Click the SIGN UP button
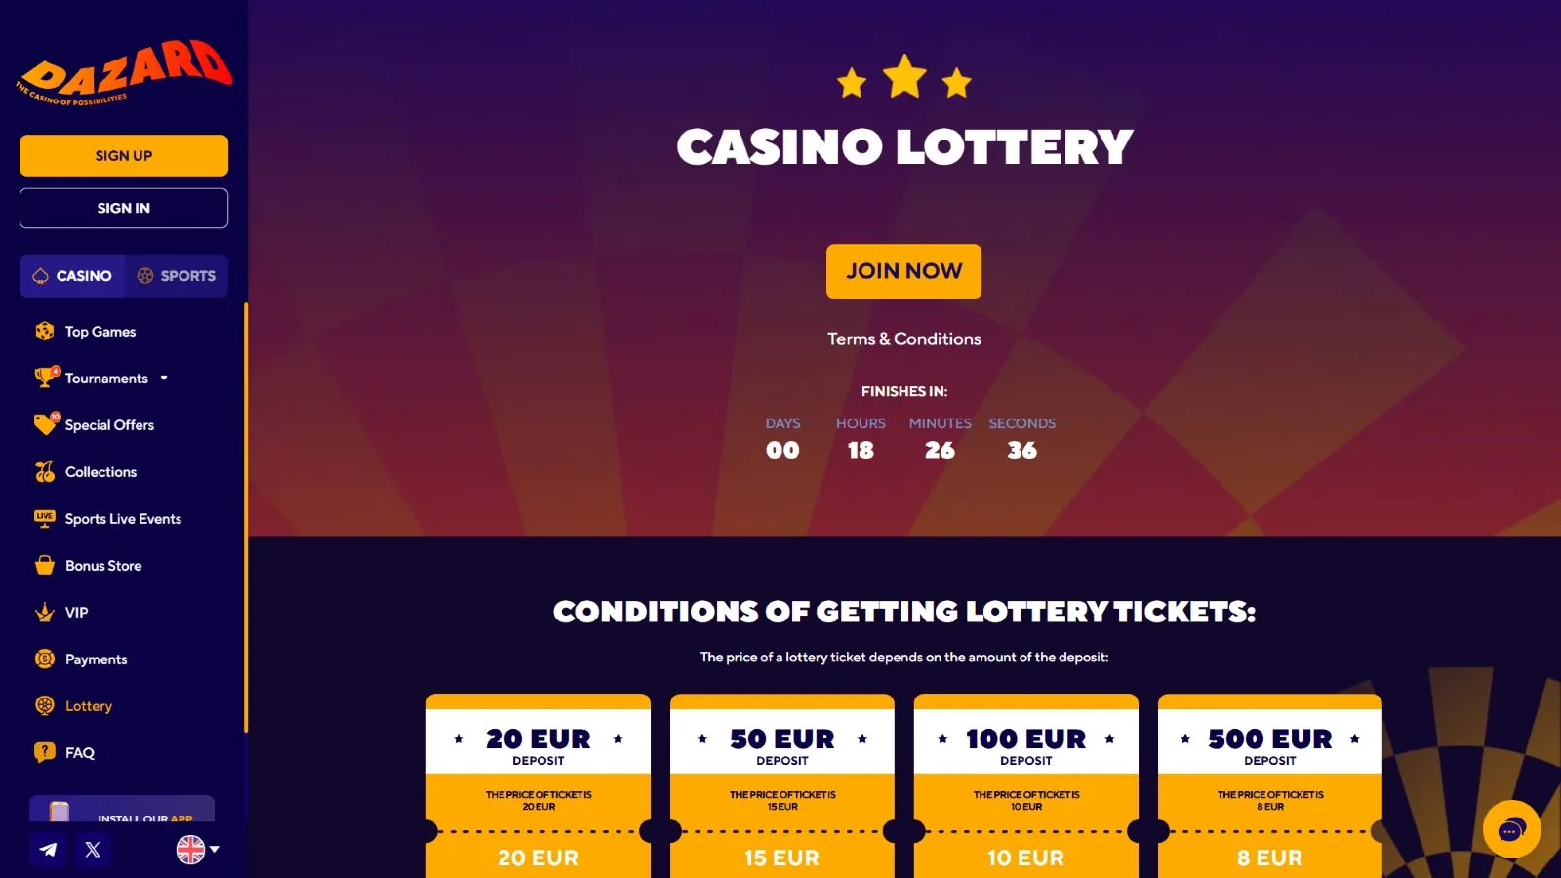 click(124, 156)
